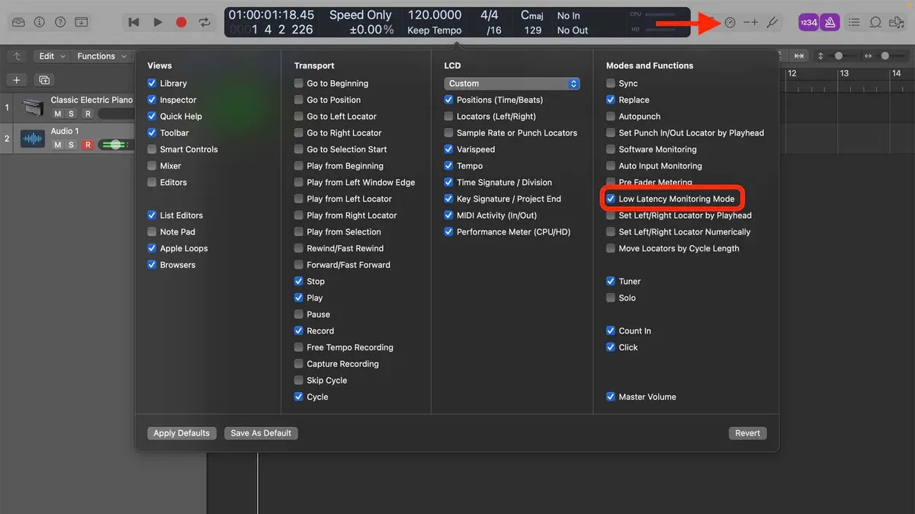
Task: Uncheck the Master Volume checkbox
Action: [611, 397]
